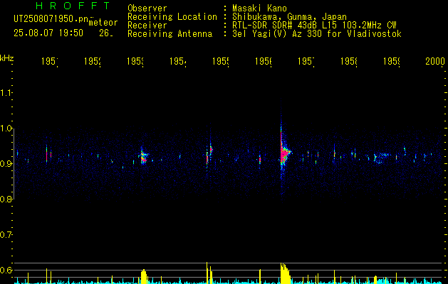The width and height of the screenshot is (448, 284).
Task: Select the 3el Yagi(V) Az 330 antenna text
Action: click(317, 34)
